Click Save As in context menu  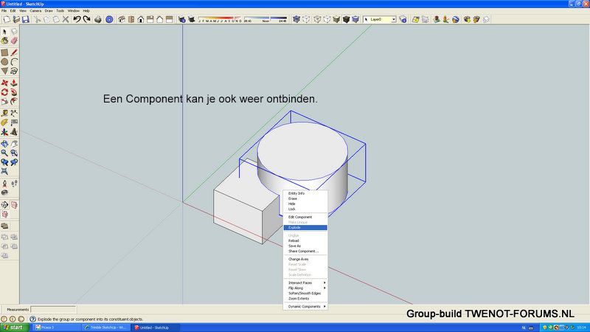point(305,246)
